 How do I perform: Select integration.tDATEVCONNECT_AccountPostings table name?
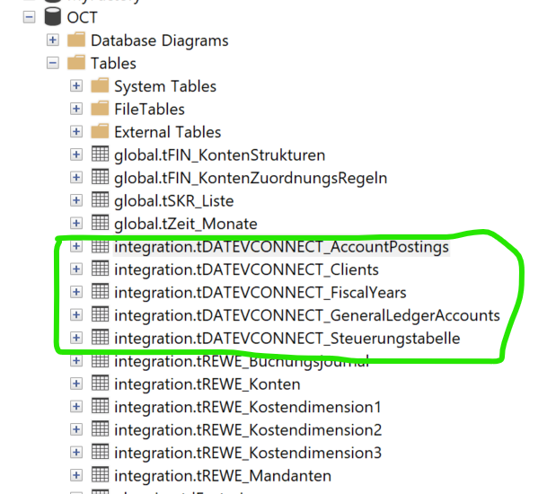pos(281,247)
